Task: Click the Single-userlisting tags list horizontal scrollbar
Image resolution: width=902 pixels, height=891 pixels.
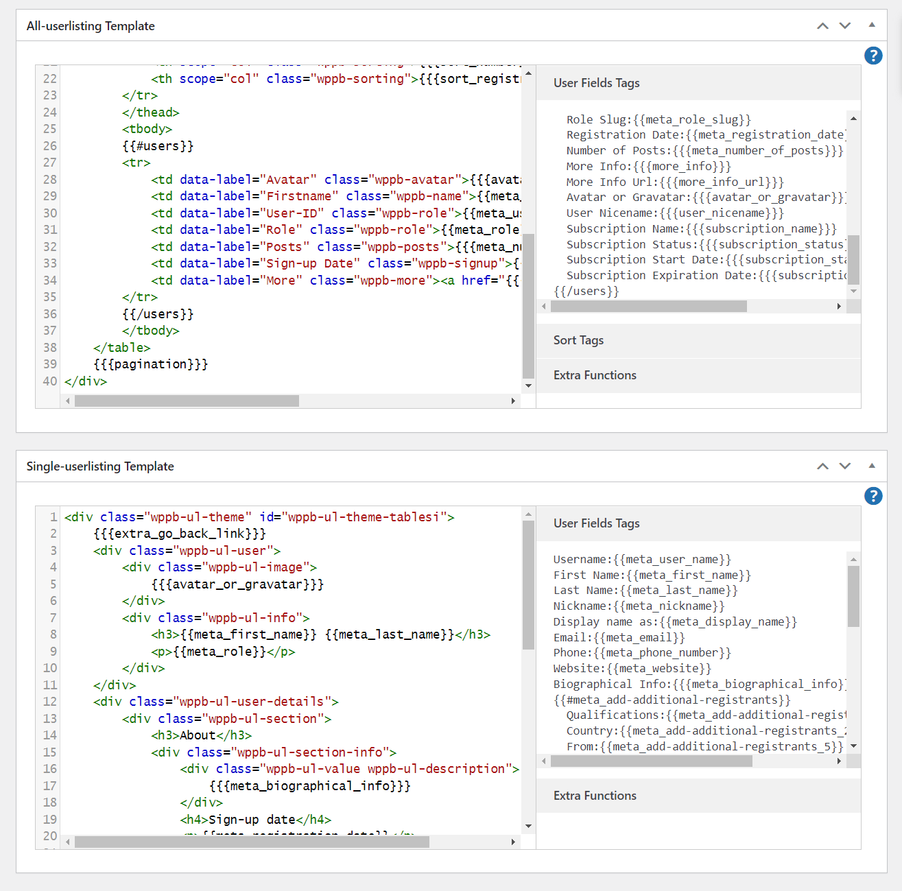Action: pyautogui.click(x=652, y=761)
